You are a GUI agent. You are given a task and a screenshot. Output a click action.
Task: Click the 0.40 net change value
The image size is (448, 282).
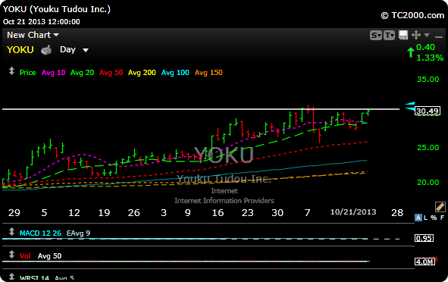pyautogui.click(x=425, y=47)
